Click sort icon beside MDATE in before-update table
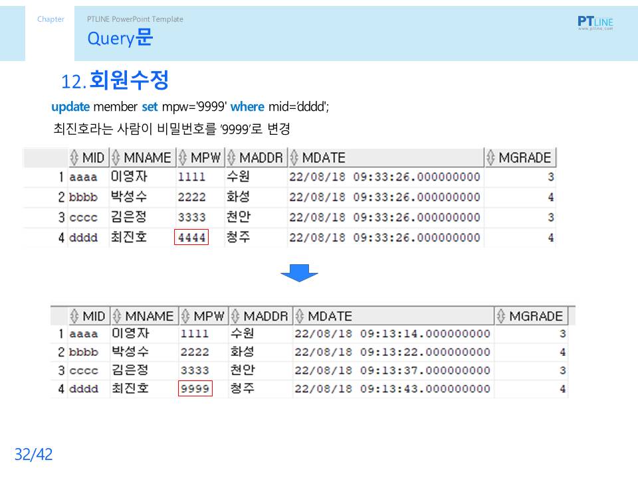This screenshot has width=638, height=478. pos(294,157)
